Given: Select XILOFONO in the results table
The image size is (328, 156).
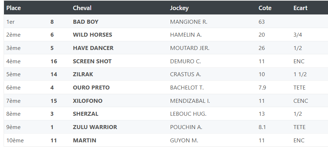Looking at the screenshot, I should [88, 101].
